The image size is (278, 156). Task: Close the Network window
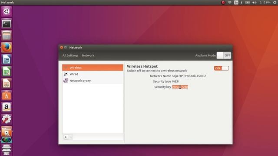point(62,47)
